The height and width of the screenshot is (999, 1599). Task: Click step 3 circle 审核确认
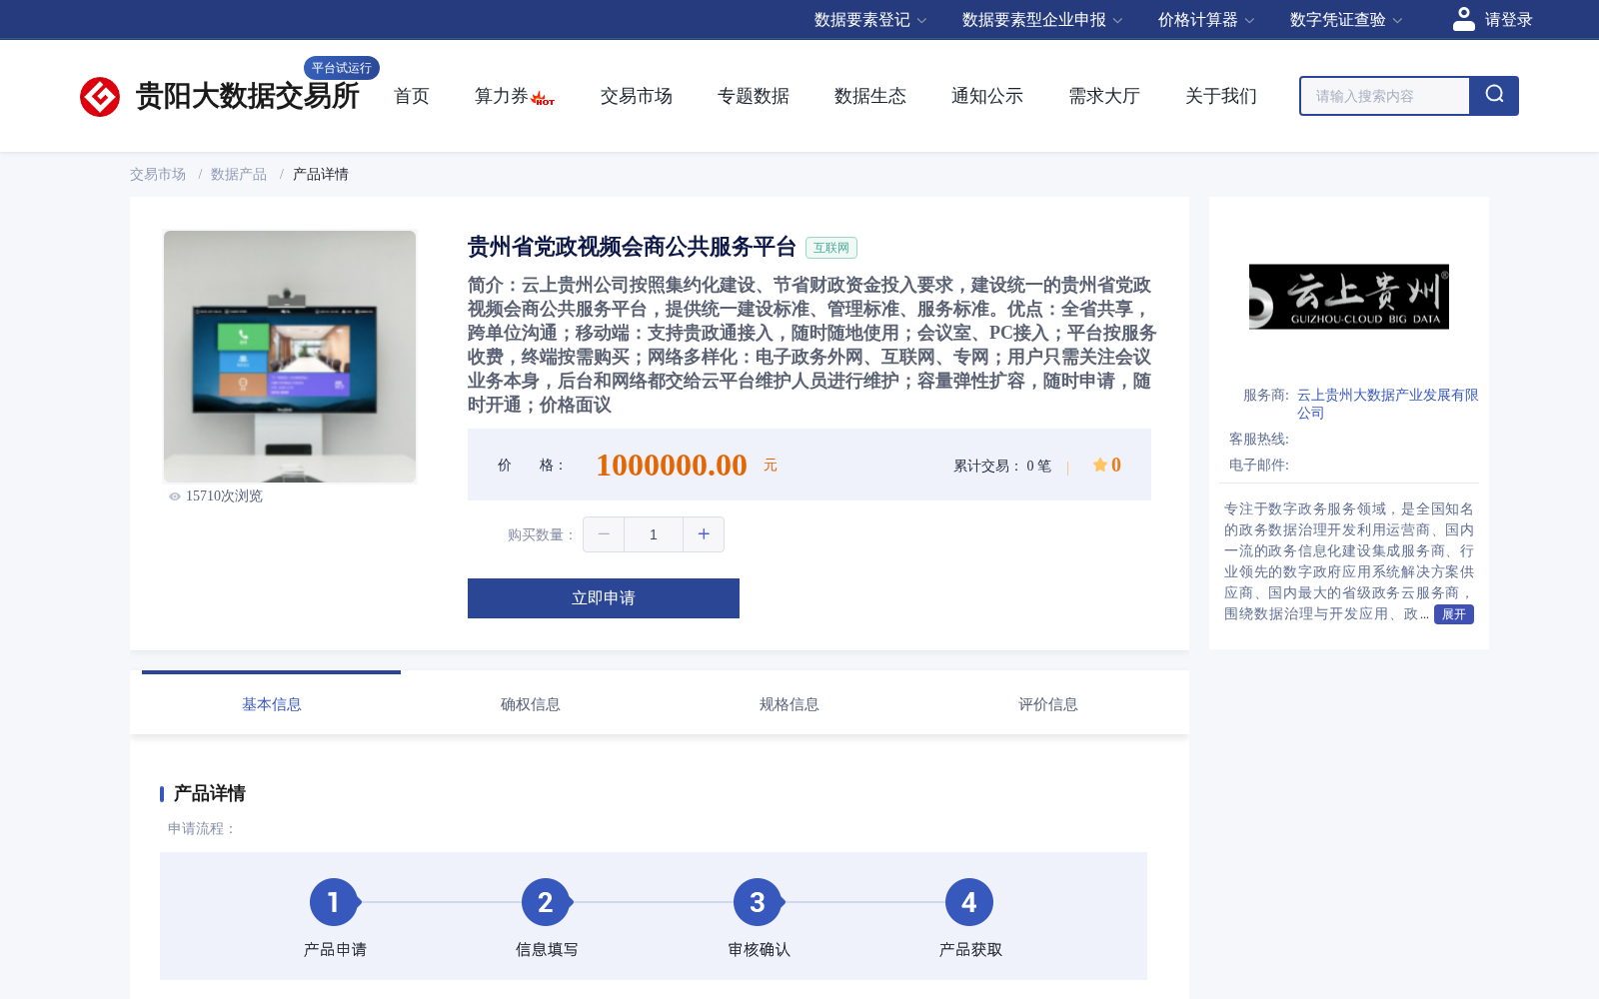click(x=758, y=903)
